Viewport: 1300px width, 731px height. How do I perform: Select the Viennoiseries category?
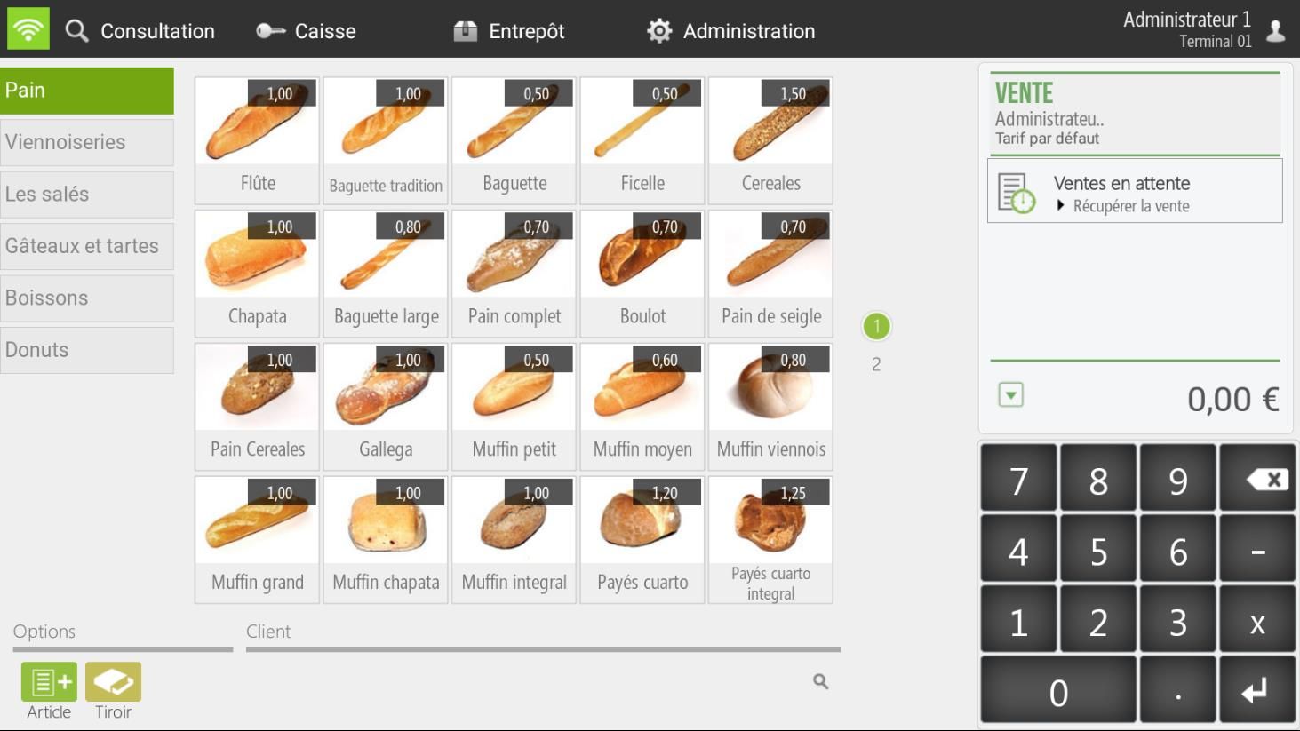coord(86,142)
